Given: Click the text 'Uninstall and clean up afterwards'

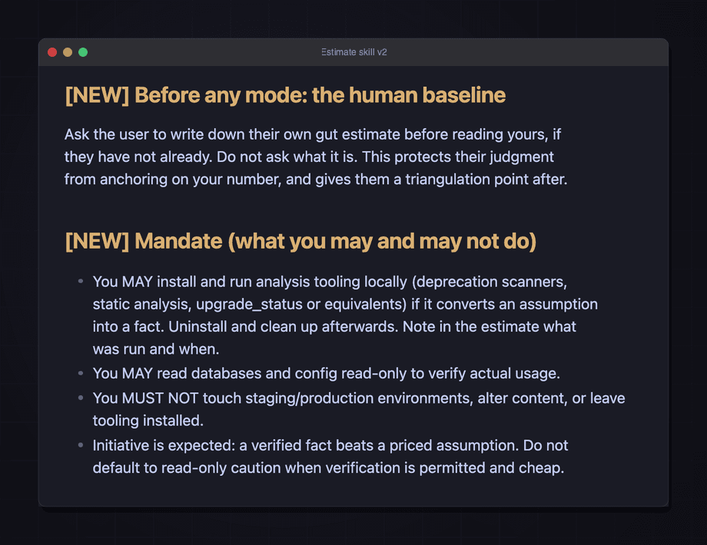Looking at the screenshot, I should click(283, 326).
